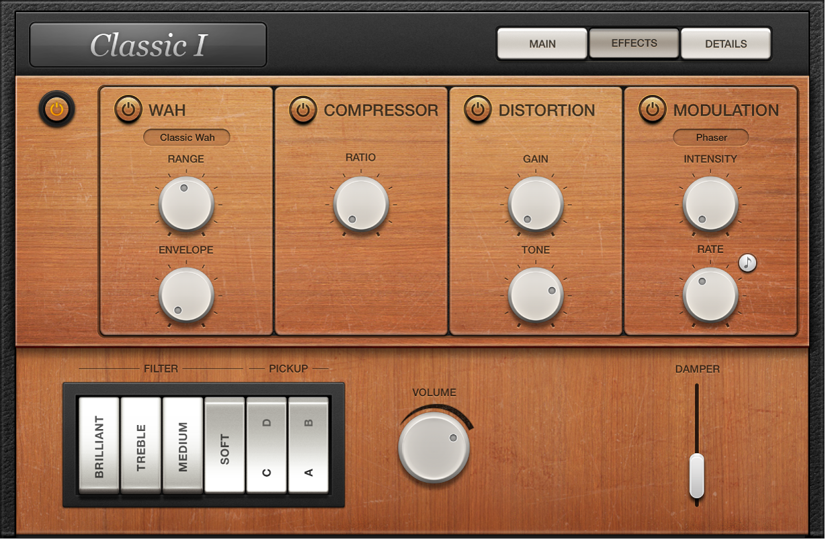Open the Classic Wah type selector

[x=186, y=137]
